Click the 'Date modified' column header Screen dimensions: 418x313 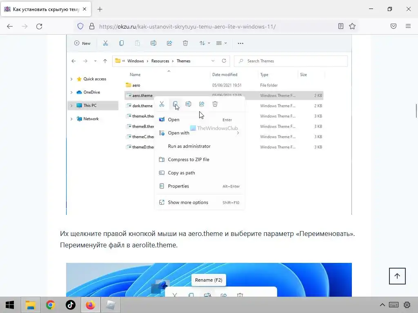pos(225,75)
